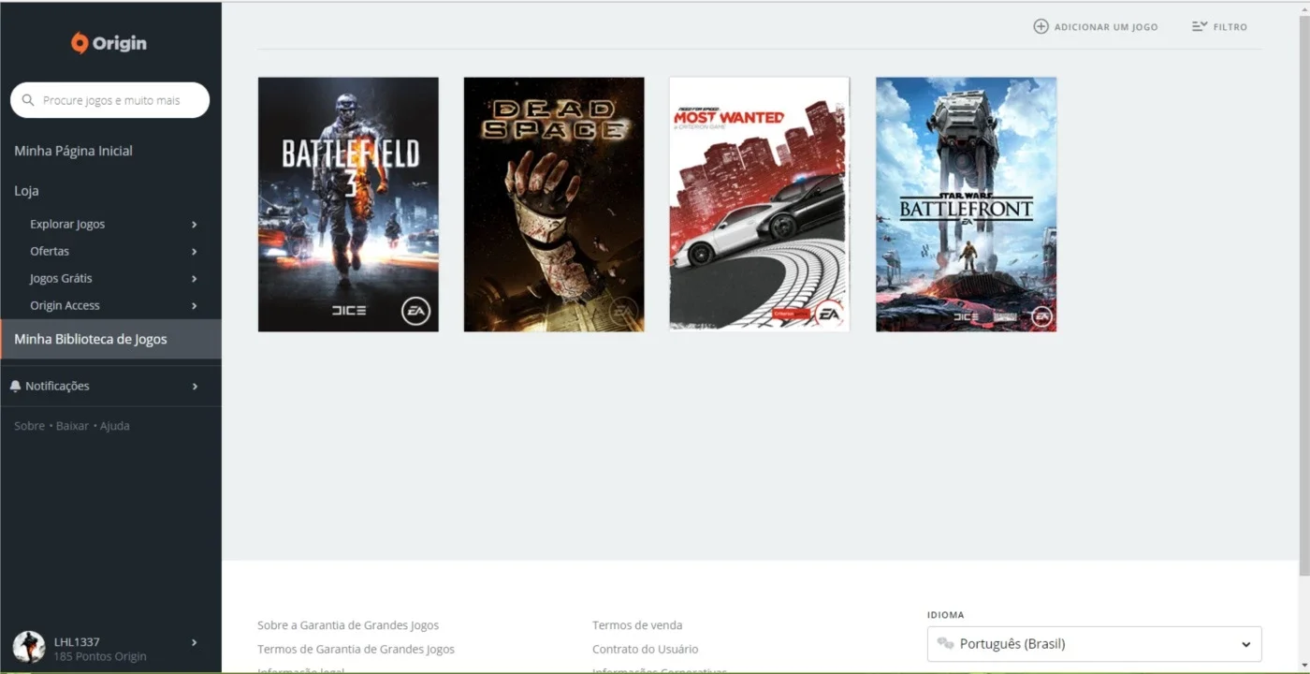
Task: Expand the Origin Access chevron
Action: coord(195,306)
